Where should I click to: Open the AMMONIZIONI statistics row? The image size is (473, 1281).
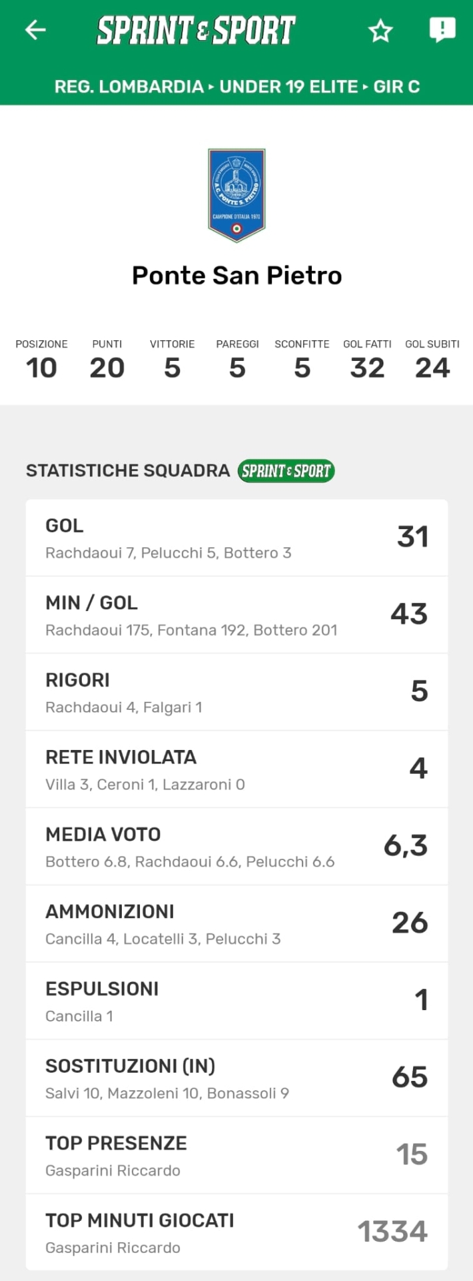236,923
